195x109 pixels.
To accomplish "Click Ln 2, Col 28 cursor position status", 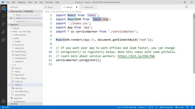I will (126, 107).
